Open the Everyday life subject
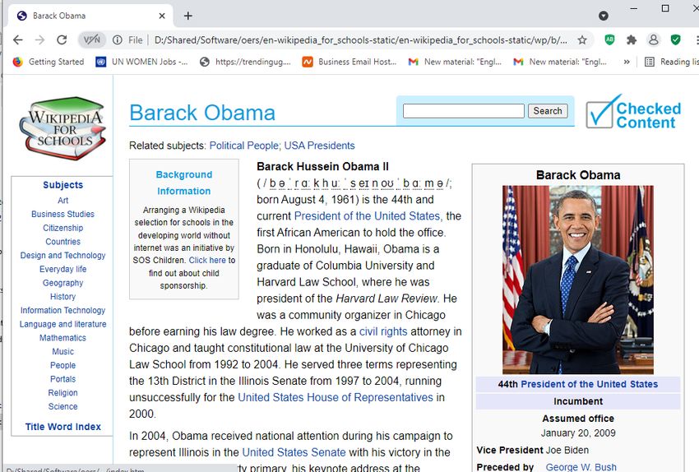Viewport: 699px width, 472px height. point(62,270)
